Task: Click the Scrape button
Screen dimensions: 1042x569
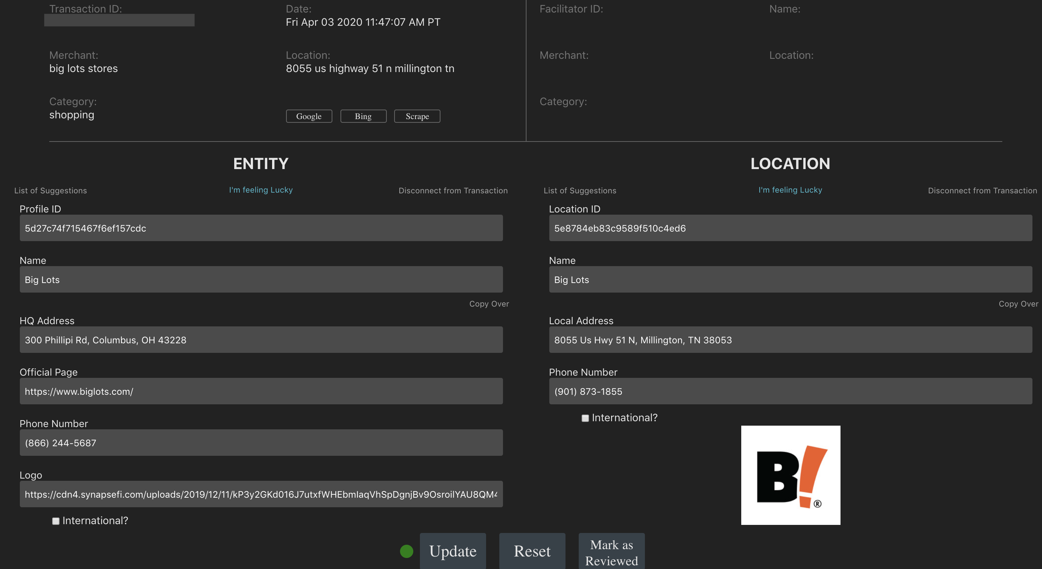Action: pyautogui.click(x=417, y=116)
